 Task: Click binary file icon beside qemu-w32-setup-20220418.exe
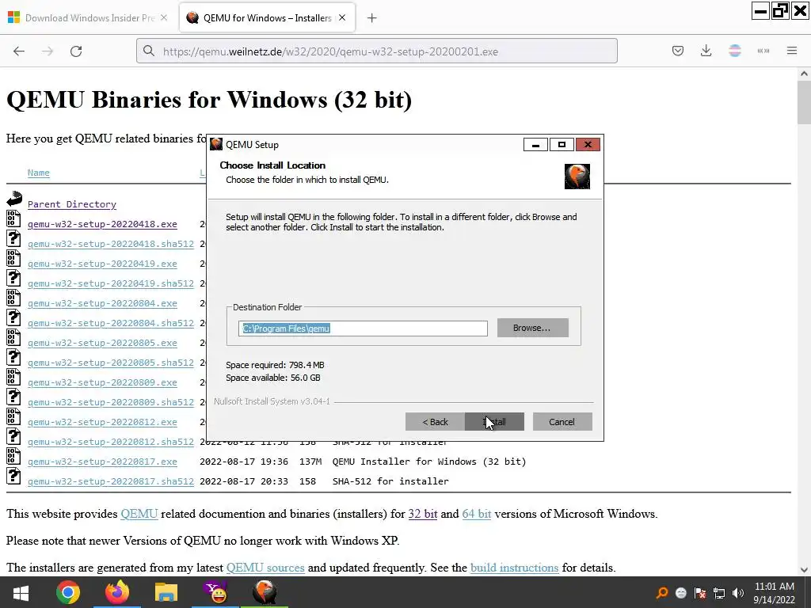click(14, 218)
